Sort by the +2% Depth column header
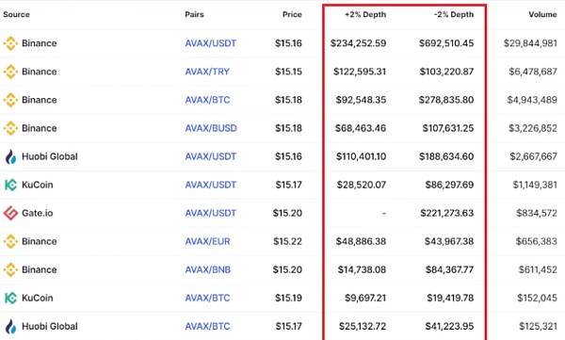This screenshot has height=340, width=565. click(365, 15)
